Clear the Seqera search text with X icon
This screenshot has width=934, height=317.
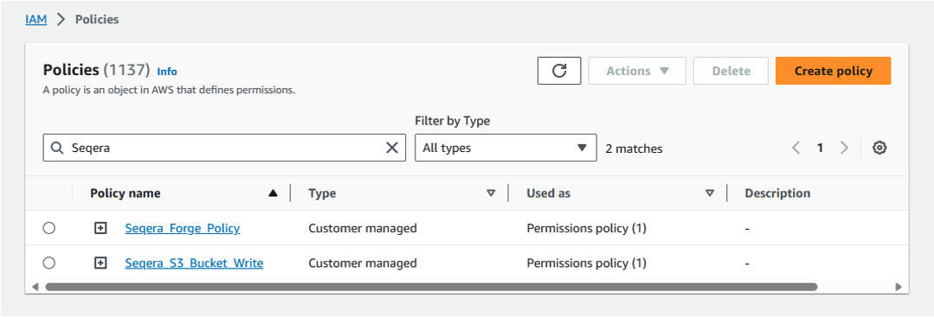(x=391, y=148)
